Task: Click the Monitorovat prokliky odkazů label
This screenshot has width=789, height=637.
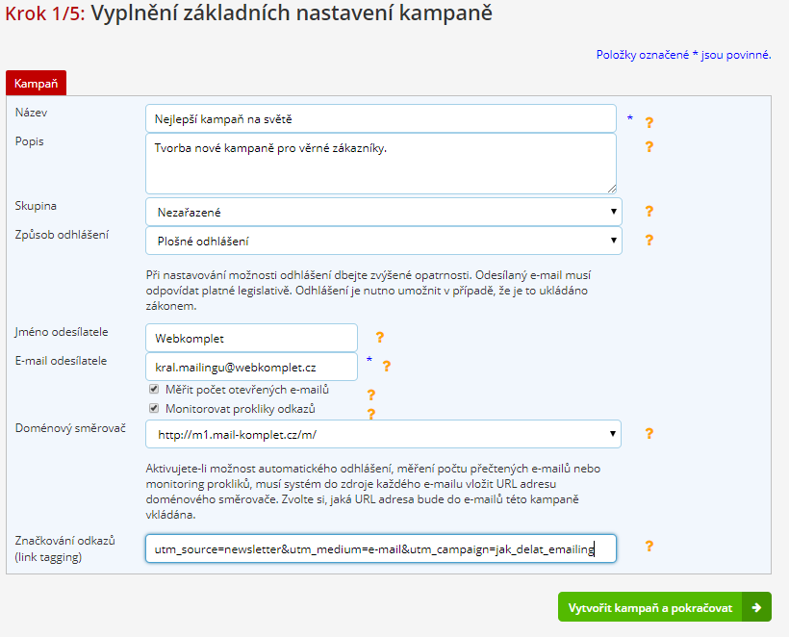Action: 241,409
